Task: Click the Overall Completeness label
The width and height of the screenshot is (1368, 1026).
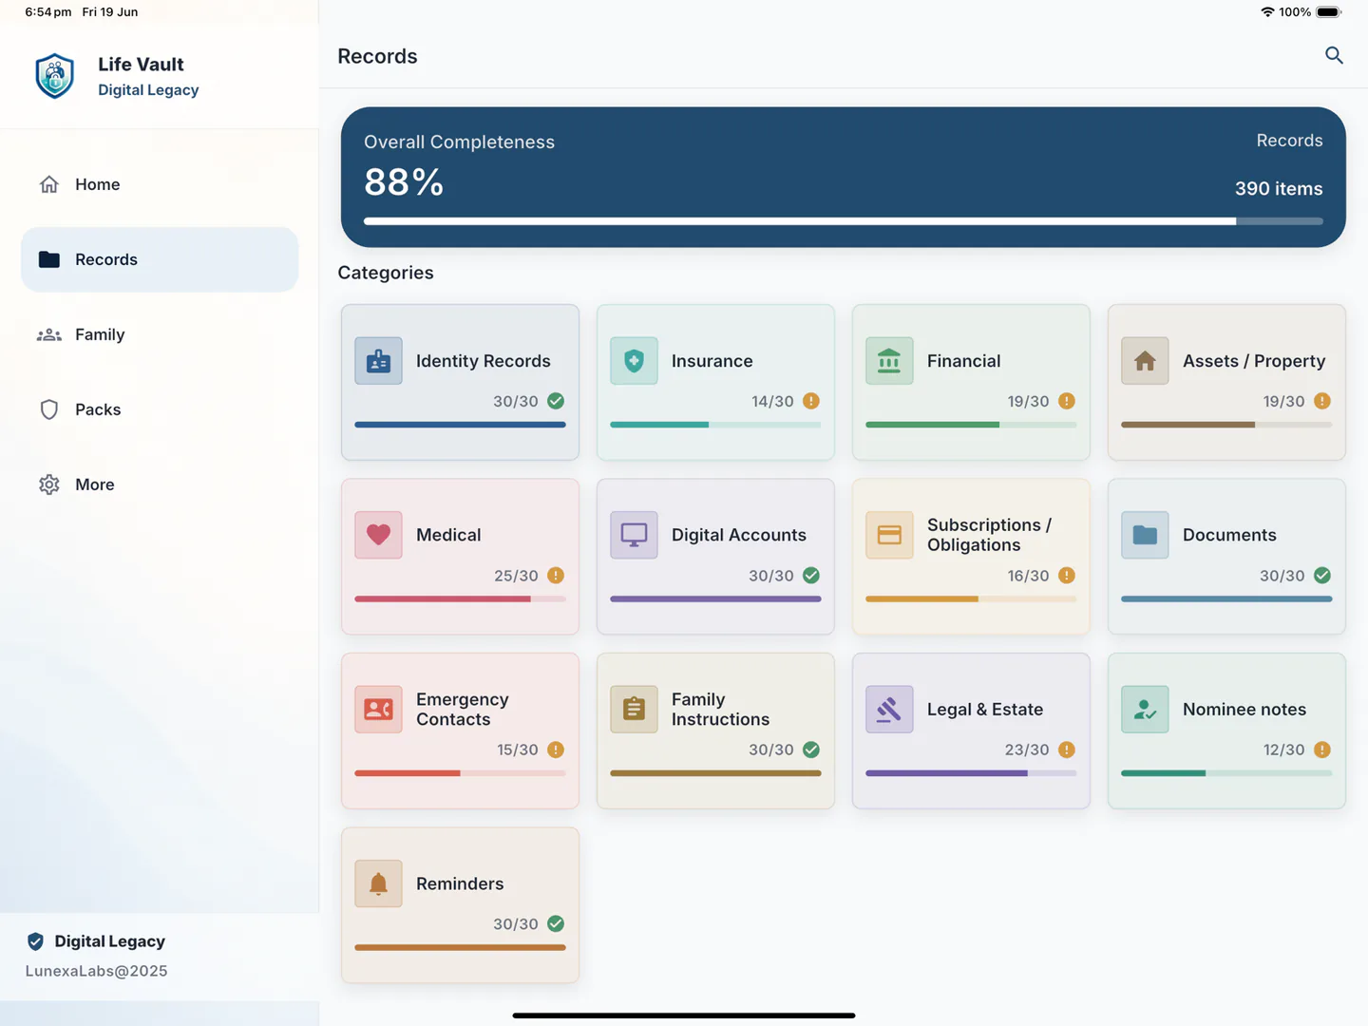Action: click(459, 142)
